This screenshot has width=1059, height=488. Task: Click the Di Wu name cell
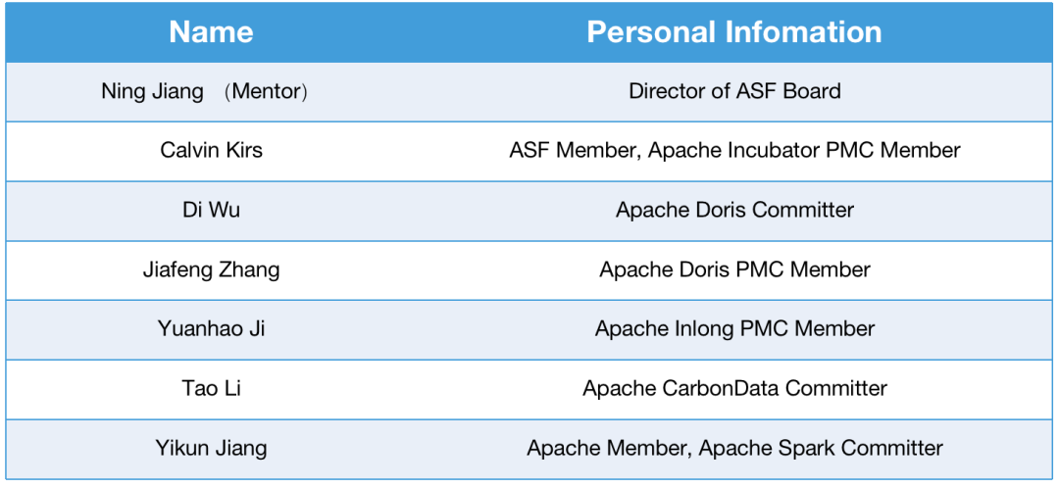211,210
